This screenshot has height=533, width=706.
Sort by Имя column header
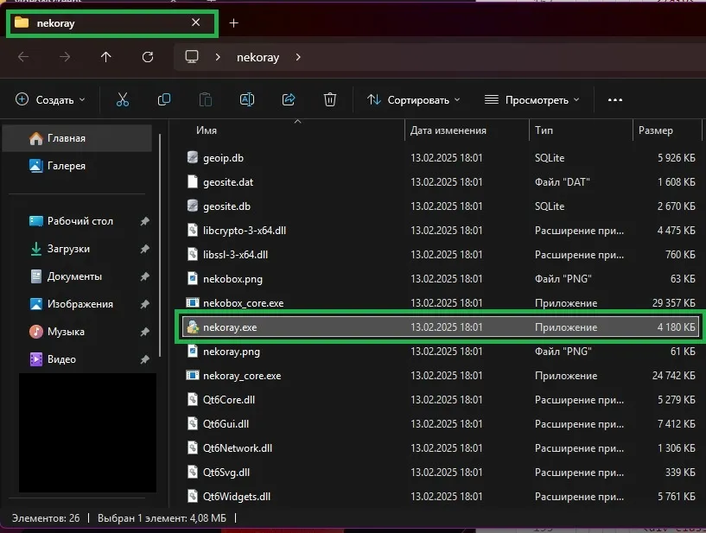(207, 130)
